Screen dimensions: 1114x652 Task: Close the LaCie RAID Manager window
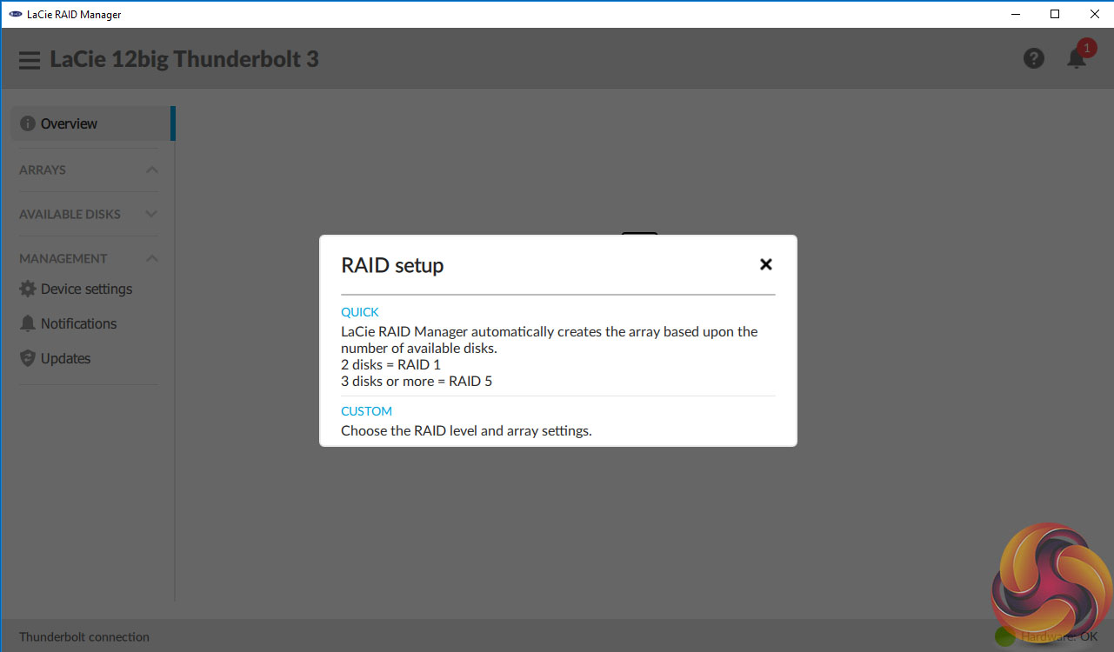pos(1094,14)
